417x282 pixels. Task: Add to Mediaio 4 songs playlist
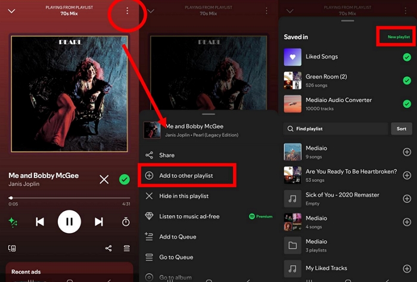407,222
